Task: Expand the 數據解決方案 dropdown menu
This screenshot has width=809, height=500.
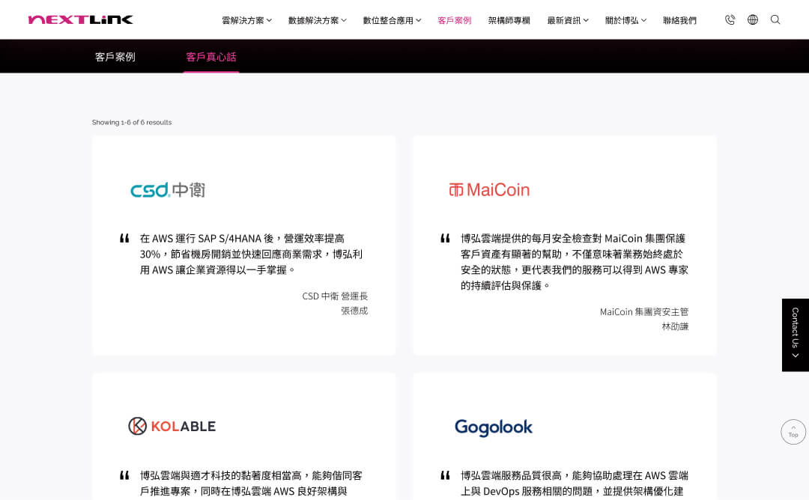Action: coord(318,20)
